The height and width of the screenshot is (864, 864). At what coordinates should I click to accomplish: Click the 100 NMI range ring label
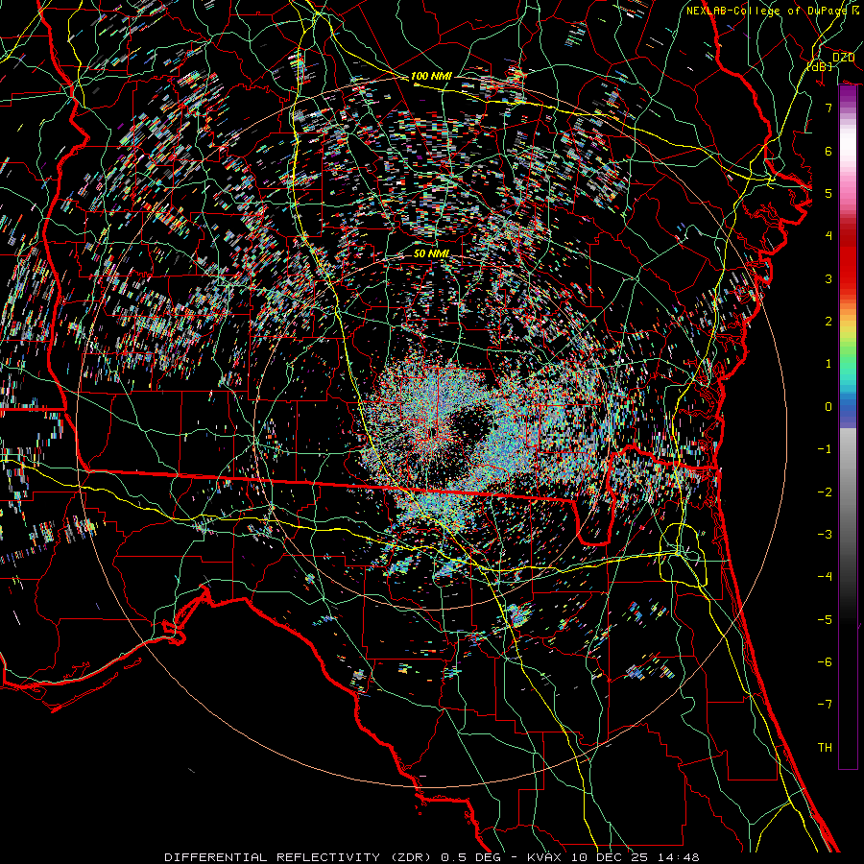(x=431, y=76)
